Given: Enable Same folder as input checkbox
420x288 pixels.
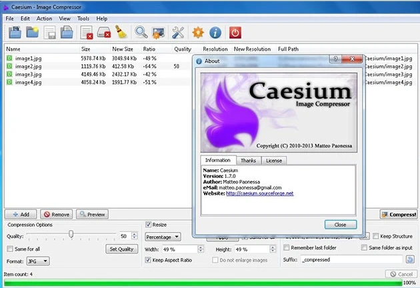Looking at the screenshot, I should click(364, 247).
